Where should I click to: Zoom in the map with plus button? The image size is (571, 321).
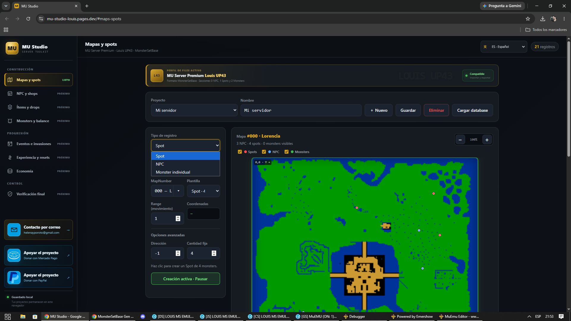487,140
